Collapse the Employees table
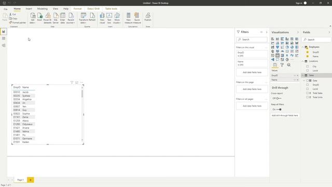332x187 pixels. pos(303,47)
